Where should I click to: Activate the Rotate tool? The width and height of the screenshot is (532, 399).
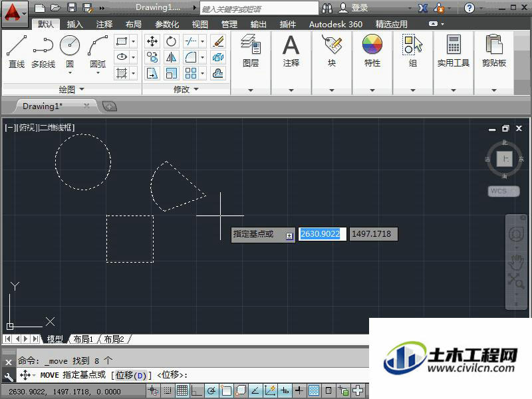pyautogui.click(x=171, y=41)
